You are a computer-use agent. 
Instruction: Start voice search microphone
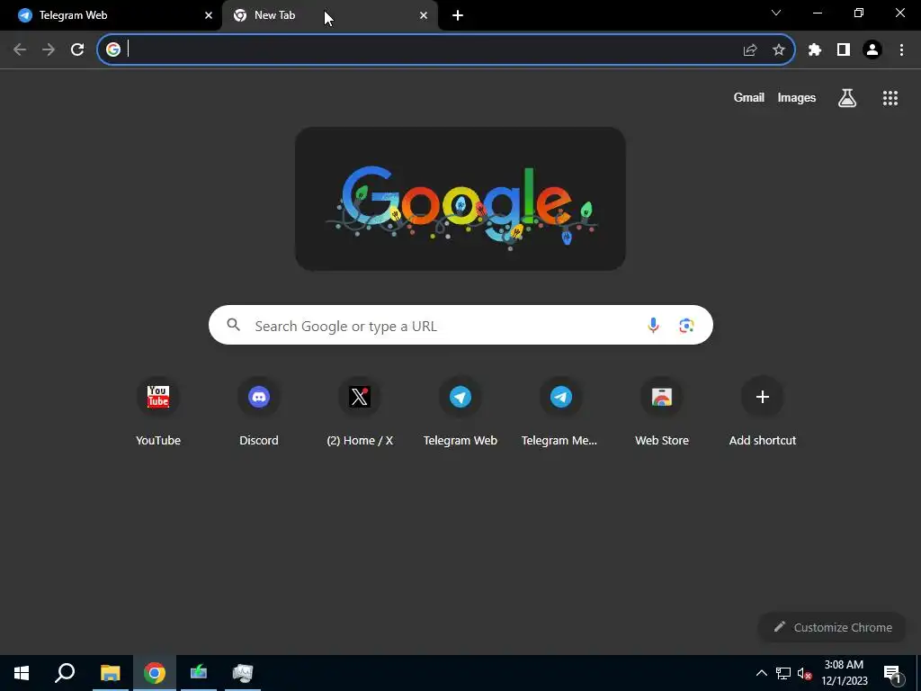653,325
